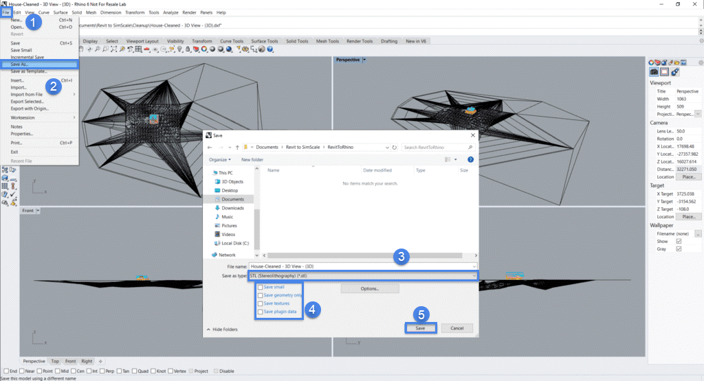Screen dimensions: 704x381
Task: Open the Perspective viewport title dropdown arrow
Action: coord(364,60)
